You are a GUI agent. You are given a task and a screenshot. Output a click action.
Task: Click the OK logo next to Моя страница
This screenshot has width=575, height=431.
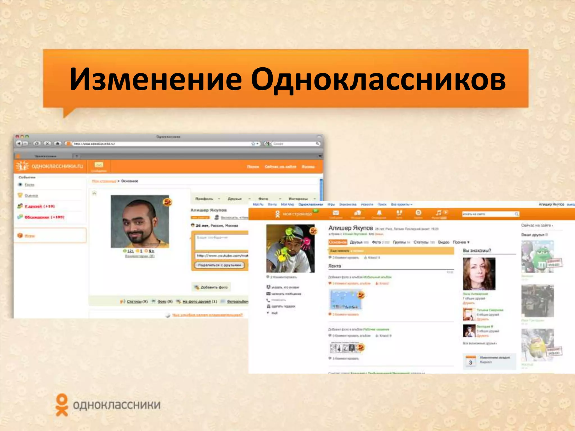(x=278, y=214)
